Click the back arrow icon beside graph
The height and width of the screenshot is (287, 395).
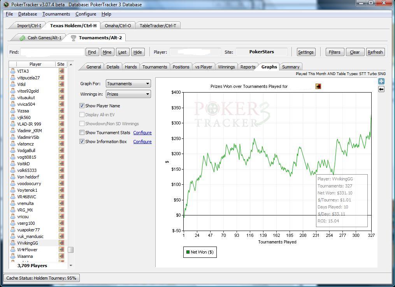point(381,89)
